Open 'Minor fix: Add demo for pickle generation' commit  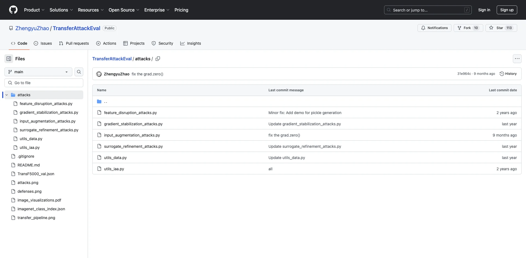pos(305,113)
